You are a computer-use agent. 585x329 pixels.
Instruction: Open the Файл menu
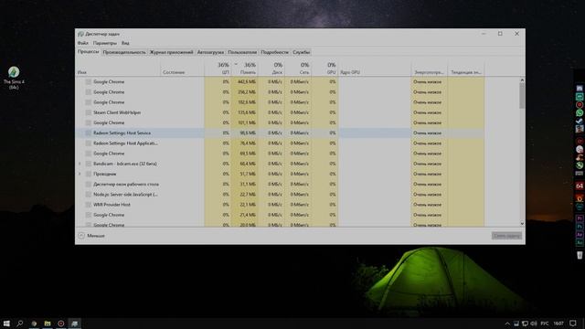[83, 43]
